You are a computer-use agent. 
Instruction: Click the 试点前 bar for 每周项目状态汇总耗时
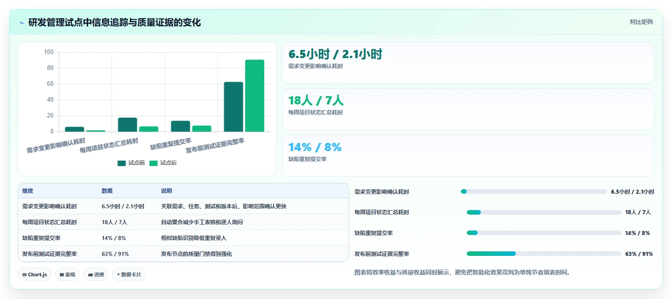128,125
